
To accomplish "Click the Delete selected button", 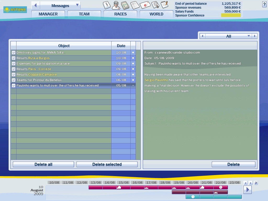I will 107,164.
